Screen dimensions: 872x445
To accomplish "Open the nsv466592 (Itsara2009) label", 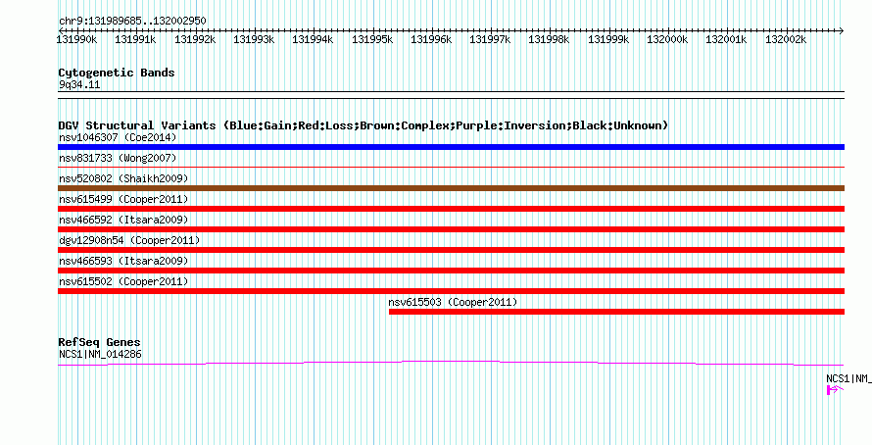I will pyautogui.click(x=123, y=220).
